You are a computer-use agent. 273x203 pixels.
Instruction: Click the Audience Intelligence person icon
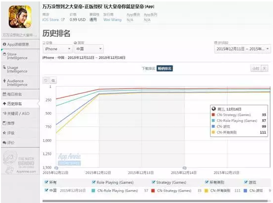pos(4,81)
